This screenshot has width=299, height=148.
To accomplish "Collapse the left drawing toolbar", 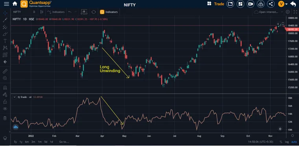I will 10,131.
